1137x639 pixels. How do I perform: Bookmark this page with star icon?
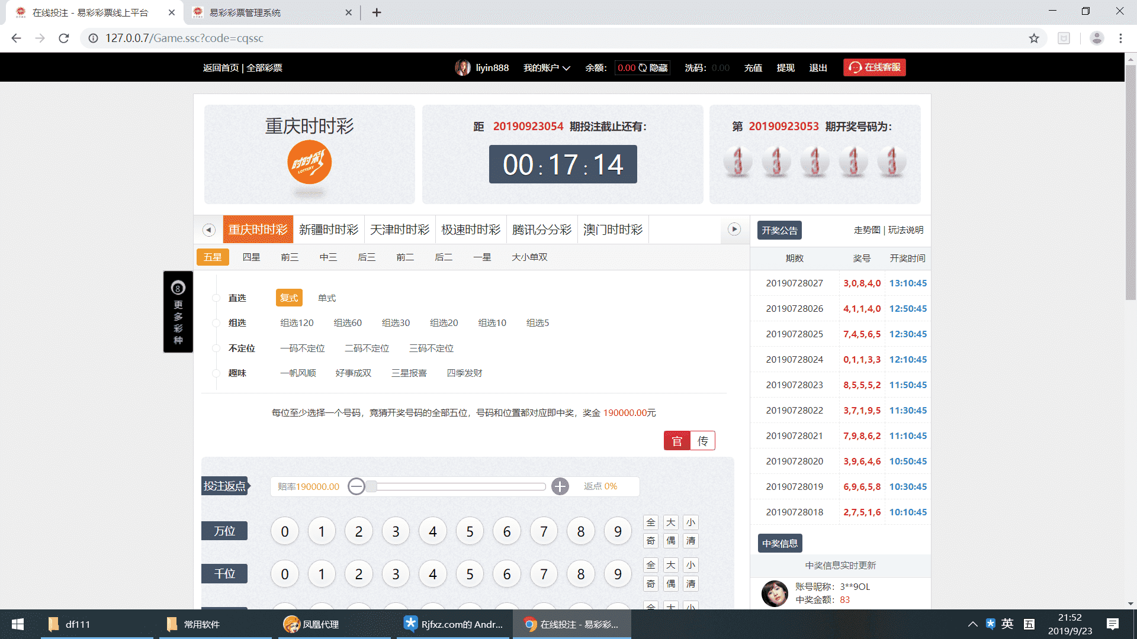(x=1033, y=38)
